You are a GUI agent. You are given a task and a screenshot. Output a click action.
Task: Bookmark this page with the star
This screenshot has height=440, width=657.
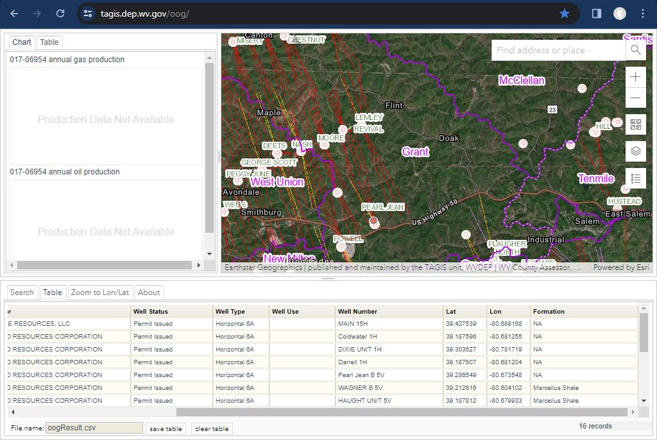[x=565, y=13]
